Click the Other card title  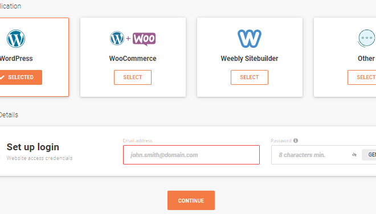pos(366,59)
